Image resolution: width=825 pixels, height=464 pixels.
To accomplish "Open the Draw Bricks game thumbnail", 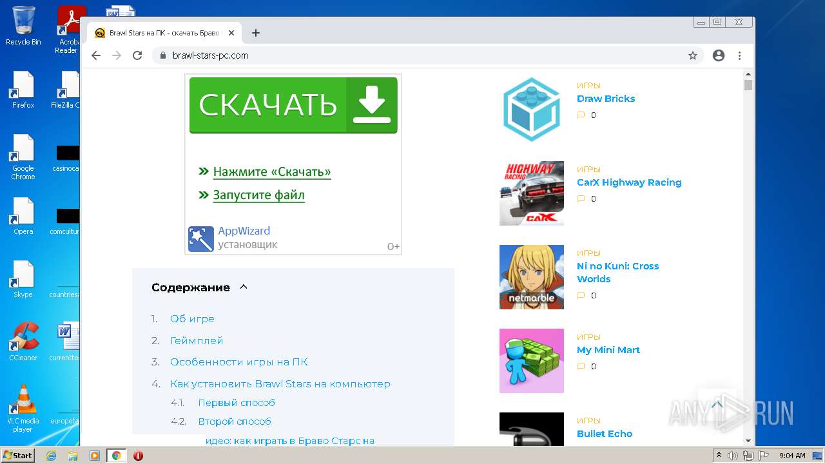I will [532, 110].
